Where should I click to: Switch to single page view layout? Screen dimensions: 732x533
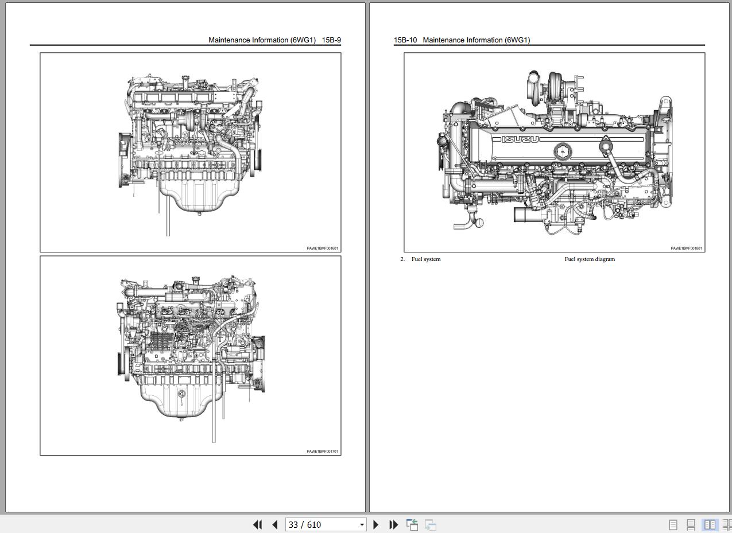[673, 524]
